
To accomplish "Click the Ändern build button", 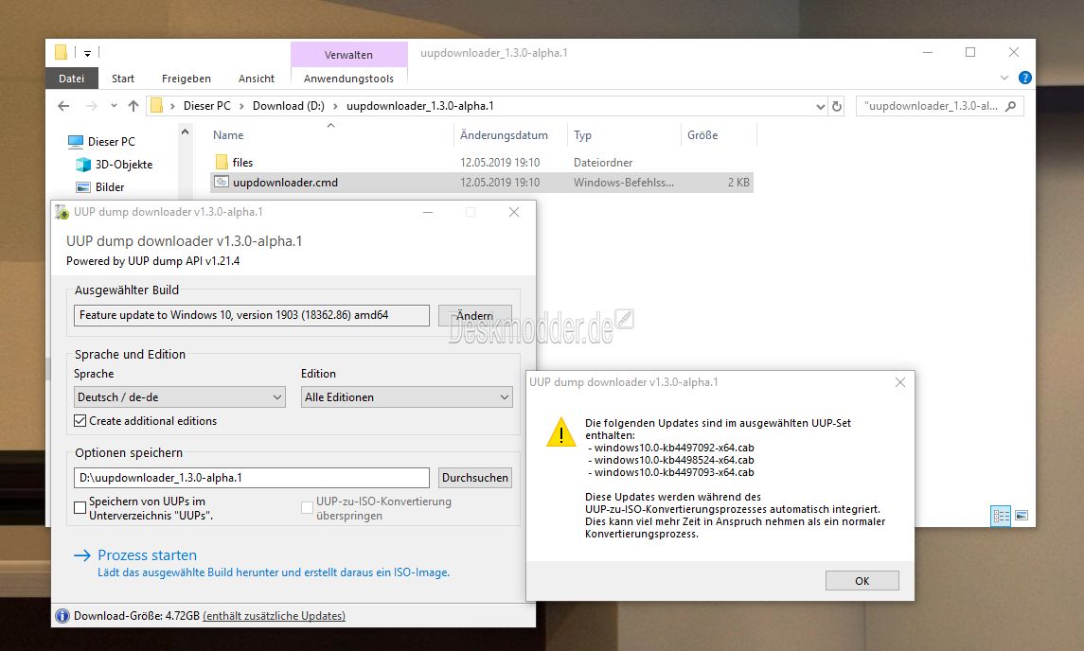I will click(475, 315).
